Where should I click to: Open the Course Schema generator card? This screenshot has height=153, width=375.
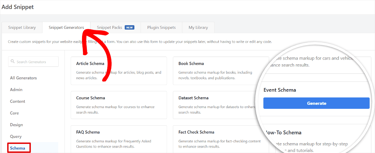click(x=119, y=105)
